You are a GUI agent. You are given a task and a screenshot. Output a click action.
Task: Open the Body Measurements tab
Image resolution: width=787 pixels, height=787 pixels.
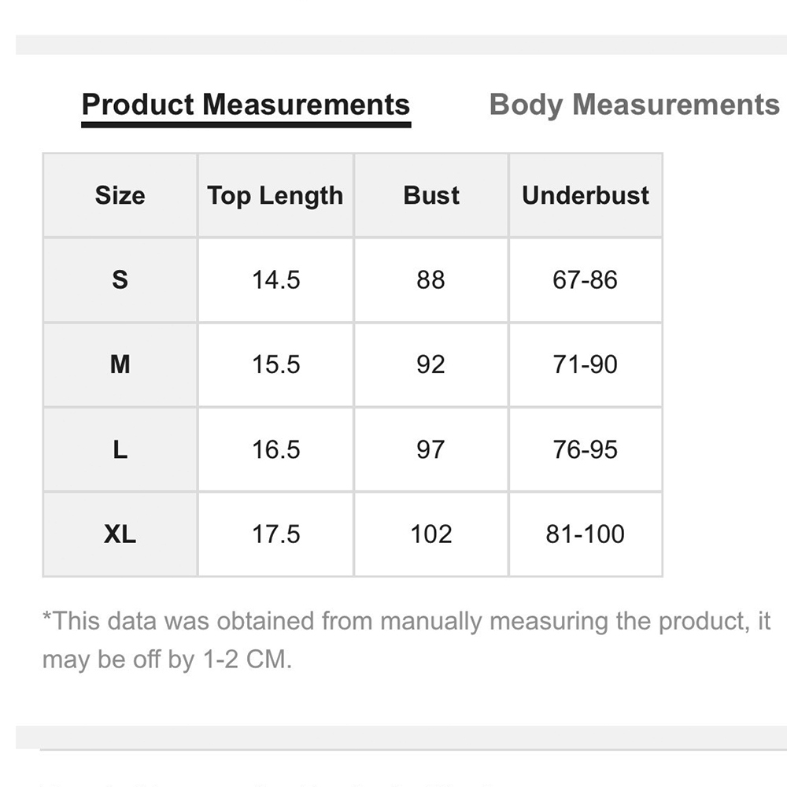coord(634,105)
